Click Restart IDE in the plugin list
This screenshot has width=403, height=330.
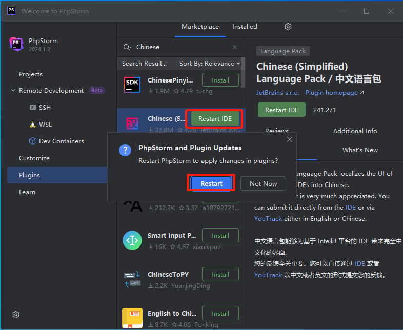point(215,119)
